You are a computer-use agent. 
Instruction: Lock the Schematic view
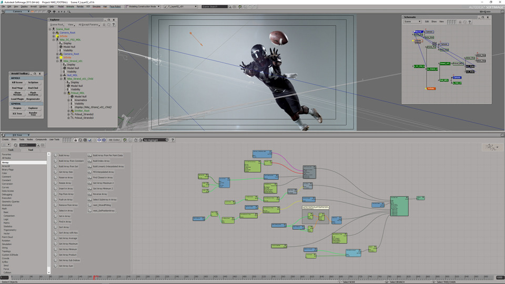pyautogui.click(x=460, y=22)
